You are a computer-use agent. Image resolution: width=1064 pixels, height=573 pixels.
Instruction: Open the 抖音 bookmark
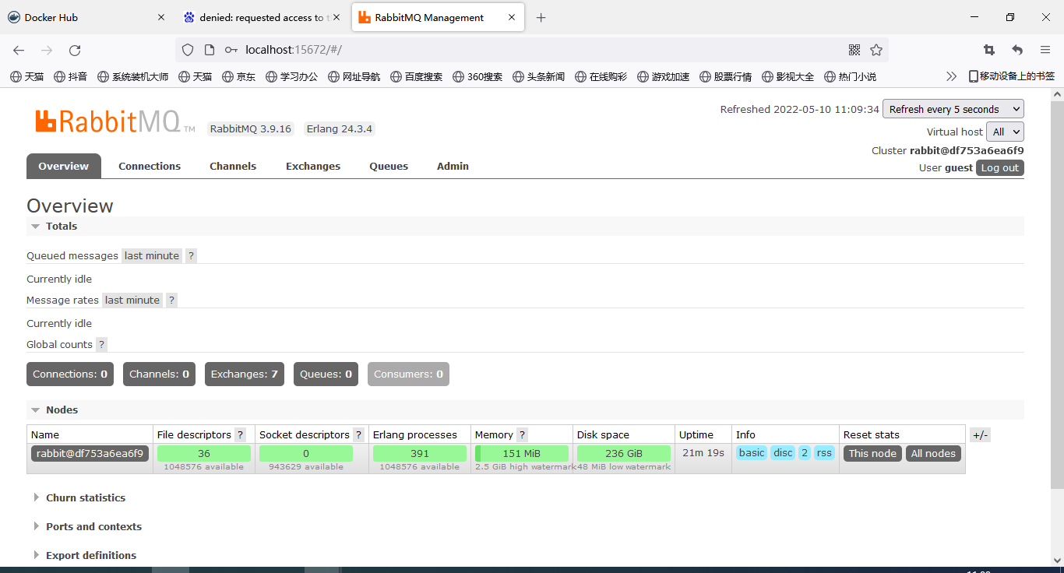coord(70,76)
